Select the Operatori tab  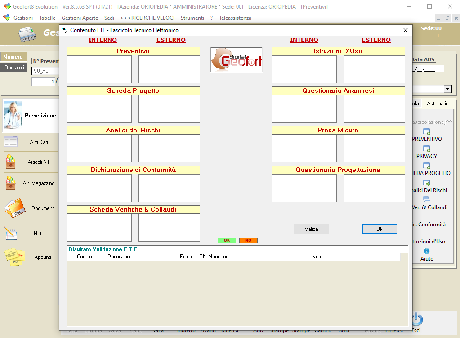tap(14, 68)
